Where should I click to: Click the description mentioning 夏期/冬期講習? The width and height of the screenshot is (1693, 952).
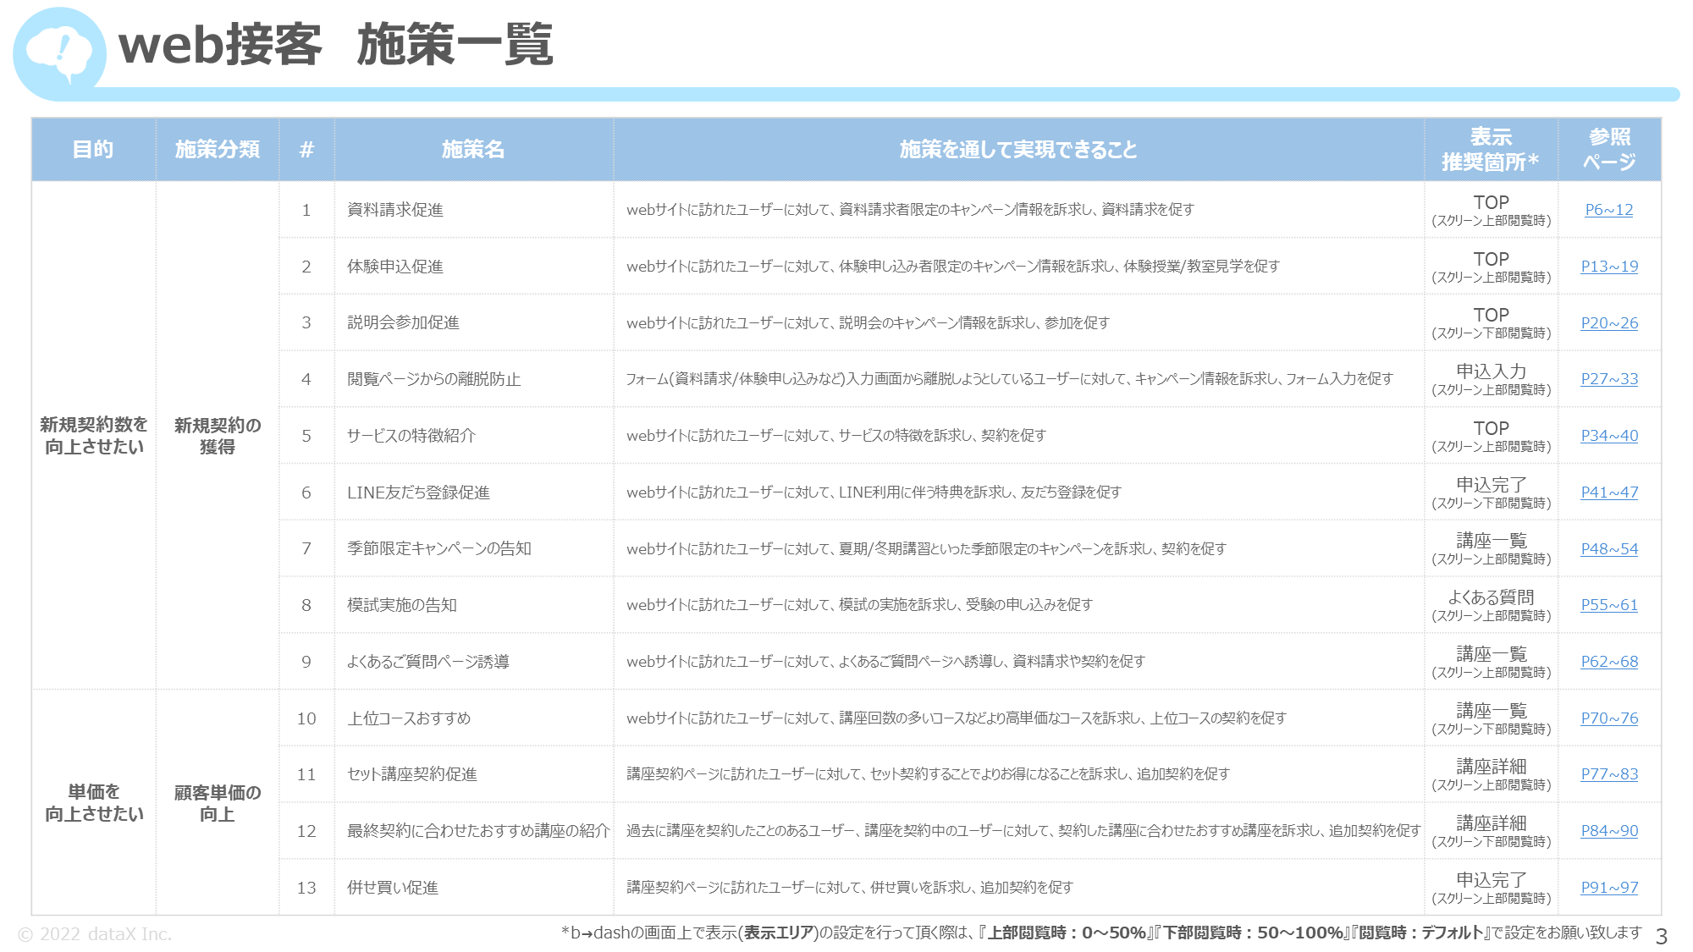[x=926, y=549]
